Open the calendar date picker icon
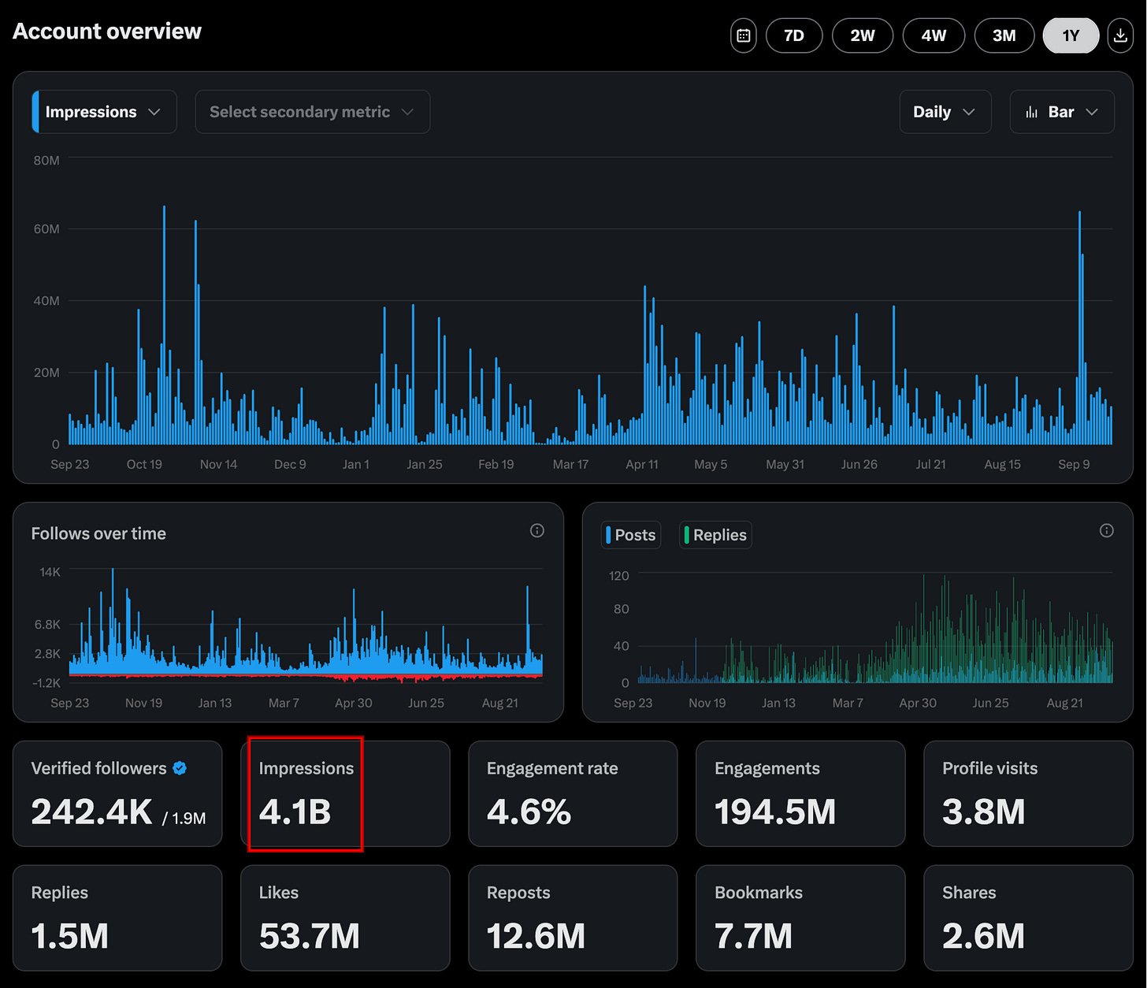This screenshot has height=988, width=1147. [743, 35]
